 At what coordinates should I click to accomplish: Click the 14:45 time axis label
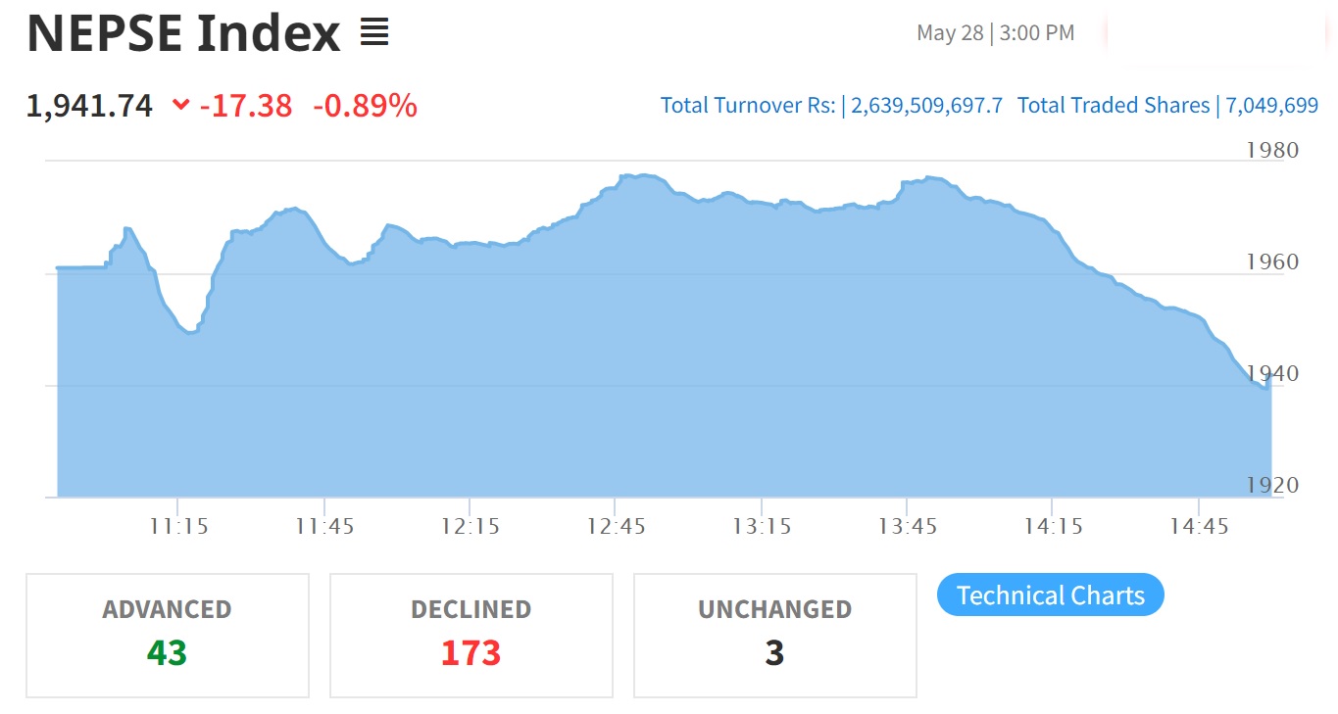click(x=1199, y=527)
